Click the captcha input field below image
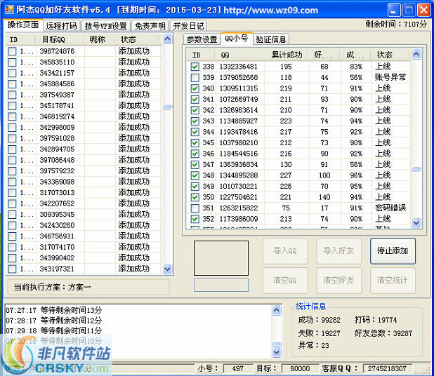 (221, 285)
